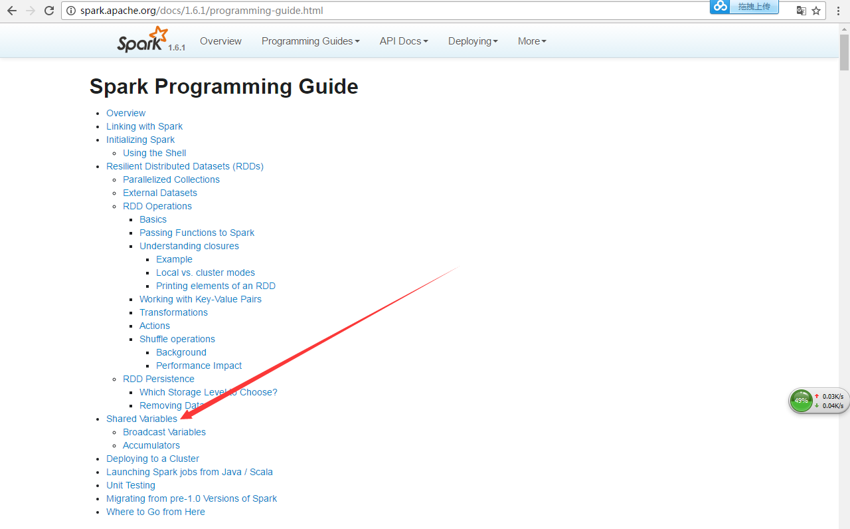
Task: Go to Deploying to a Cluster
Action: tap(153, 459)
